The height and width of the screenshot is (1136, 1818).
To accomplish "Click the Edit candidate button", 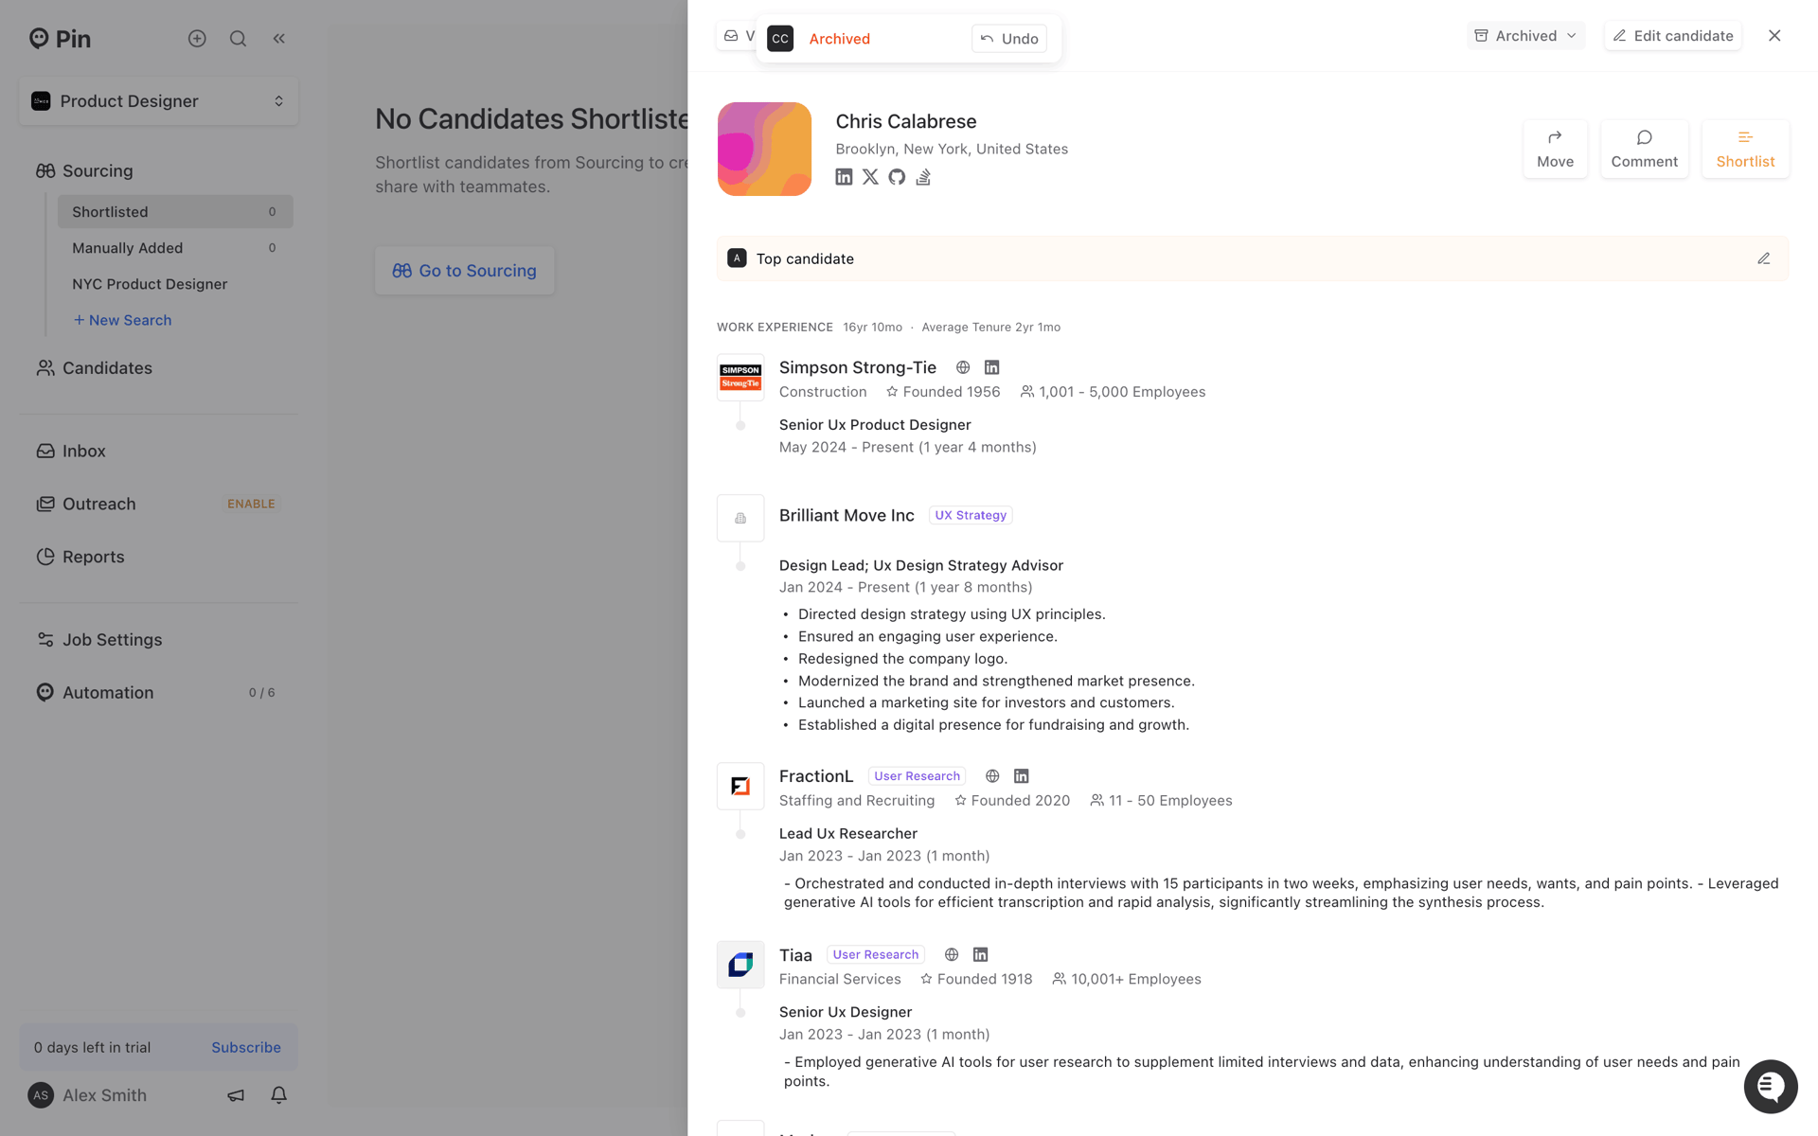I will pos(1673,36).
